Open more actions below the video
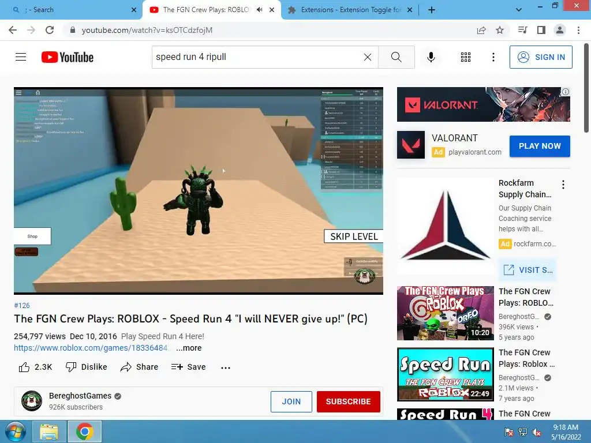The image size is (591, 443). 226,367
